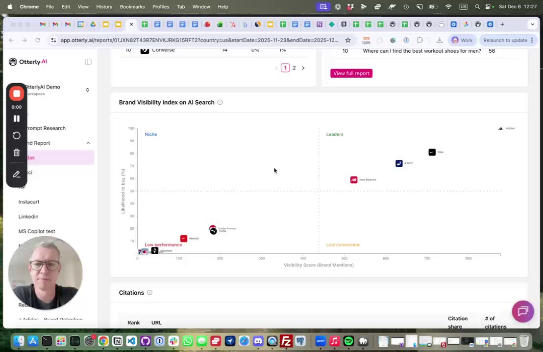This screenshot has width=543, height=352.
Task: Stop the screen recording with the red button
Action: point(16,93)
